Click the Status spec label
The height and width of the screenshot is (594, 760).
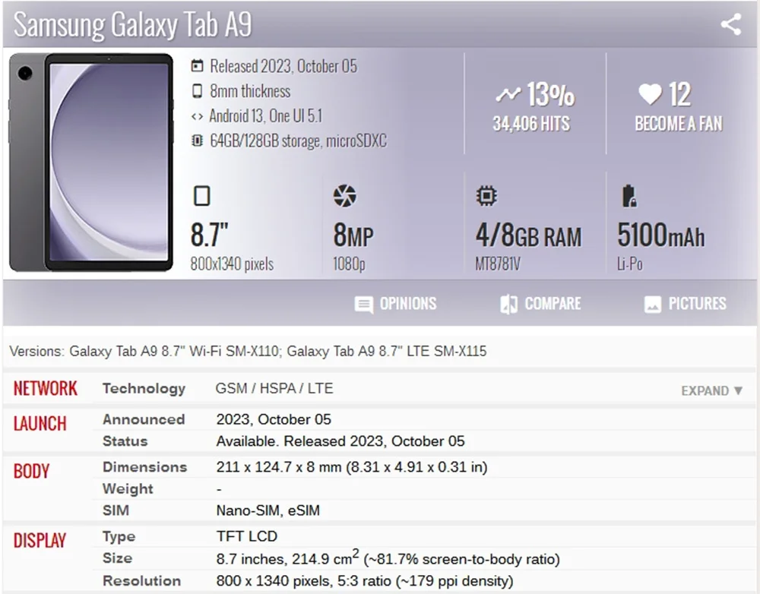(125, 441)
